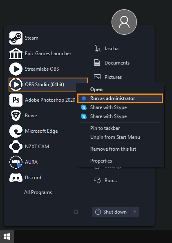Image resolution: width=172 pixels, height=243 pixels.
Task: Expand All Programs list
Action: (x=38, y=192)
